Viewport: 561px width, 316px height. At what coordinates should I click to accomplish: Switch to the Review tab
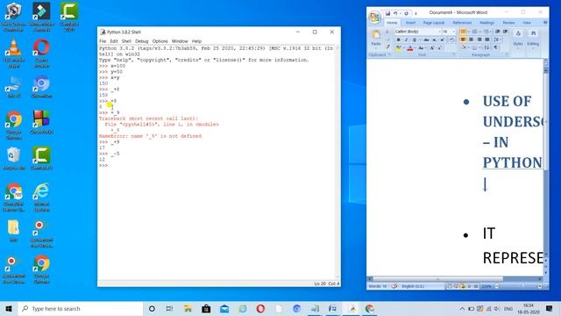point(508,23)
